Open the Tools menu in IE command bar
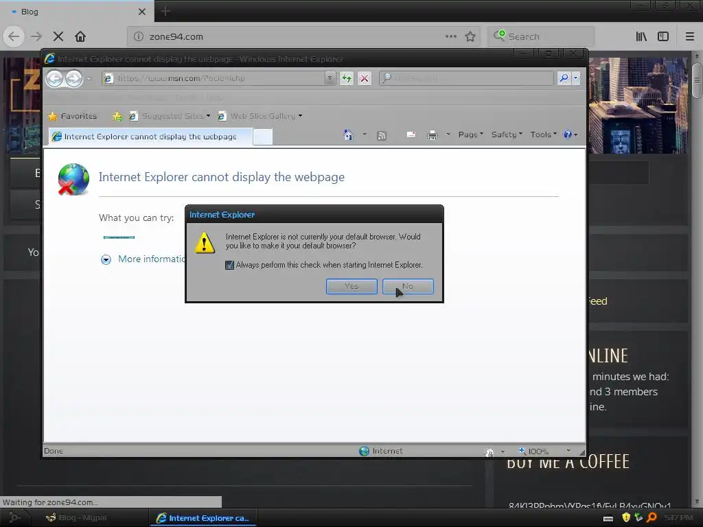 click(x=544, y=134)
